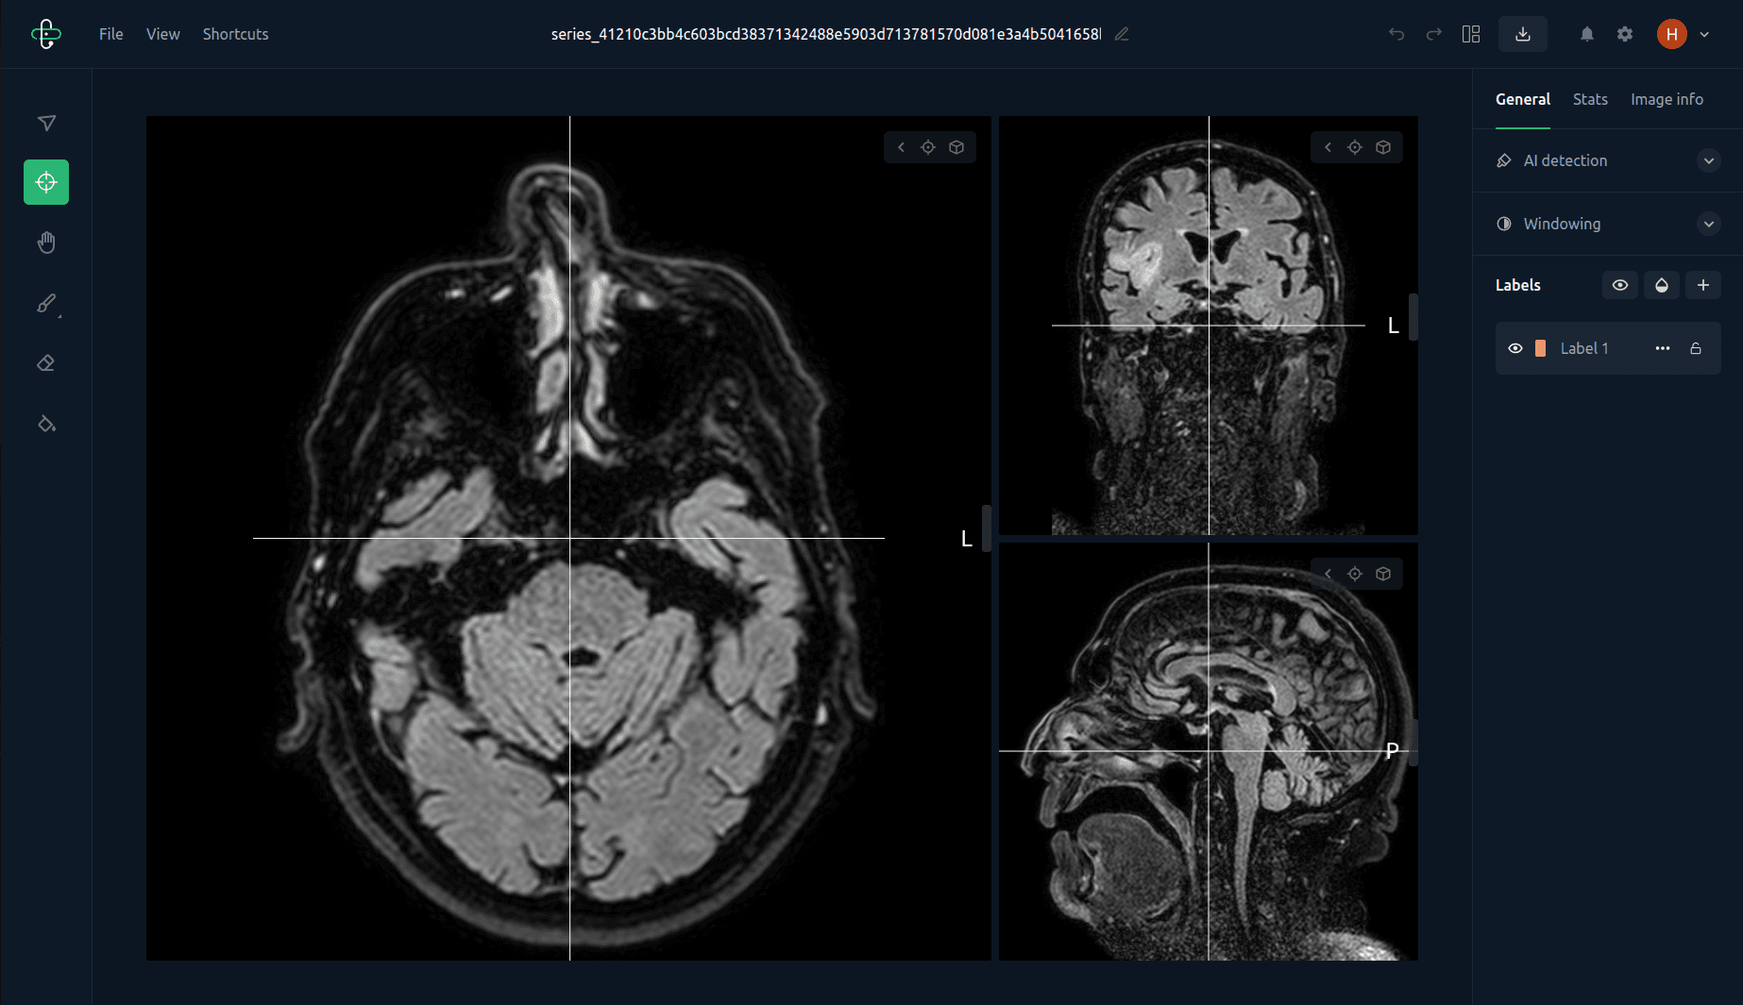Toggle visibility of all labels

1620,285
